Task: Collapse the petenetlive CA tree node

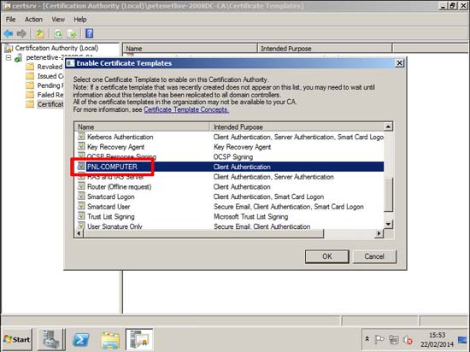Action: (9, 57)
